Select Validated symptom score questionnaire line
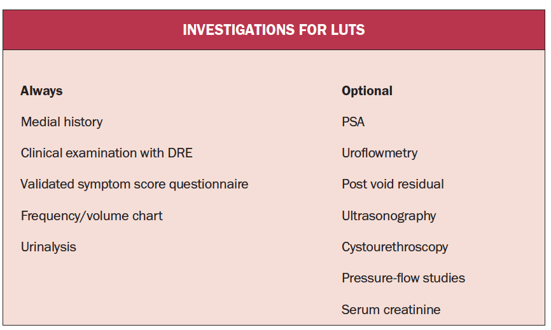The height and width of the screenshot is (330, 551). pos(134,184)
